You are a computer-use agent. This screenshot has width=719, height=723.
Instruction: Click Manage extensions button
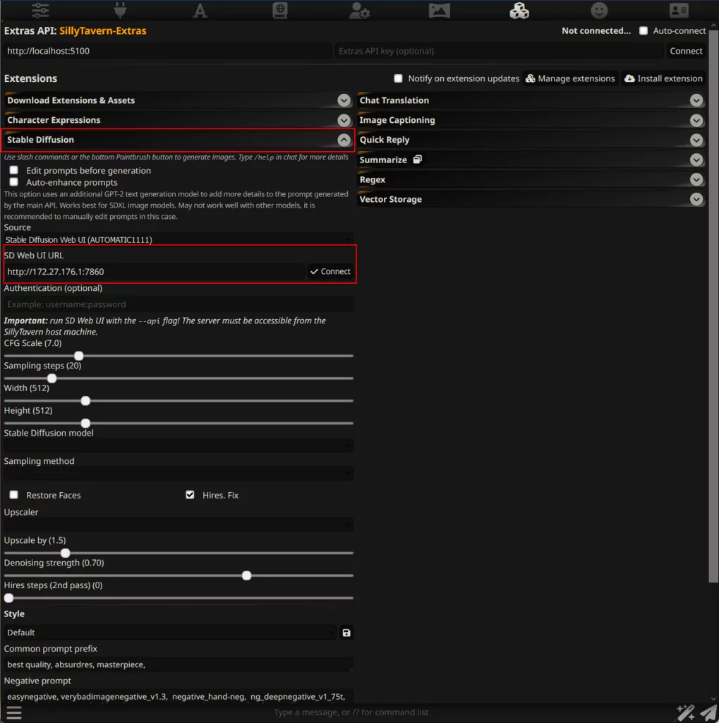point(570,78)
